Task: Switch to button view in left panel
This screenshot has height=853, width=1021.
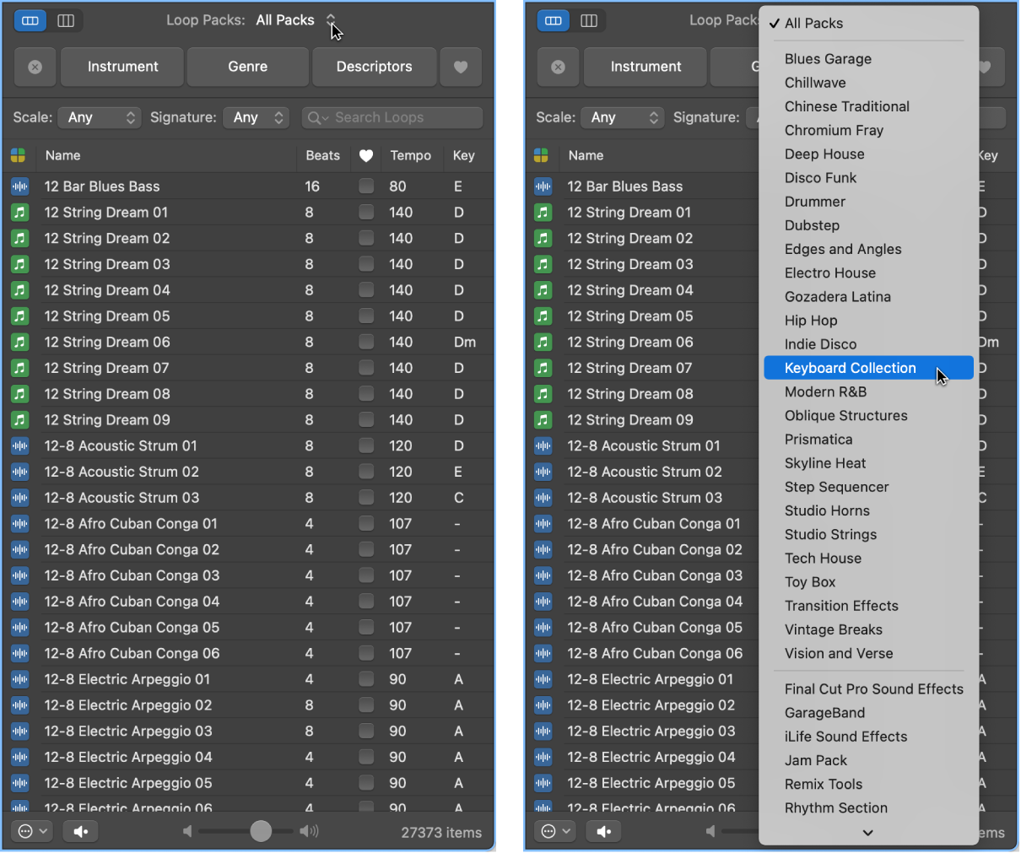Action: pyautogui.click(x=30, y=21)
